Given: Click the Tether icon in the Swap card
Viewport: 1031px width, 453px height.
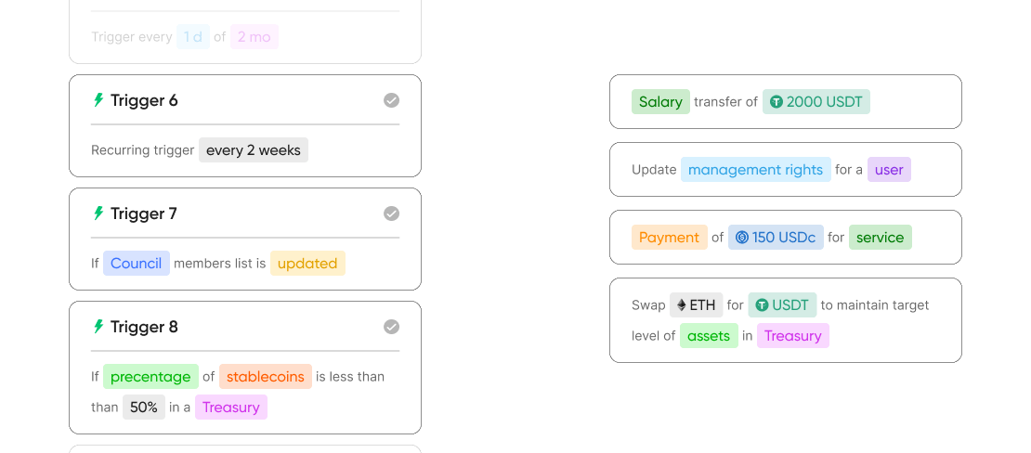Looking at the screenshot, I should (x=762, y=304).
